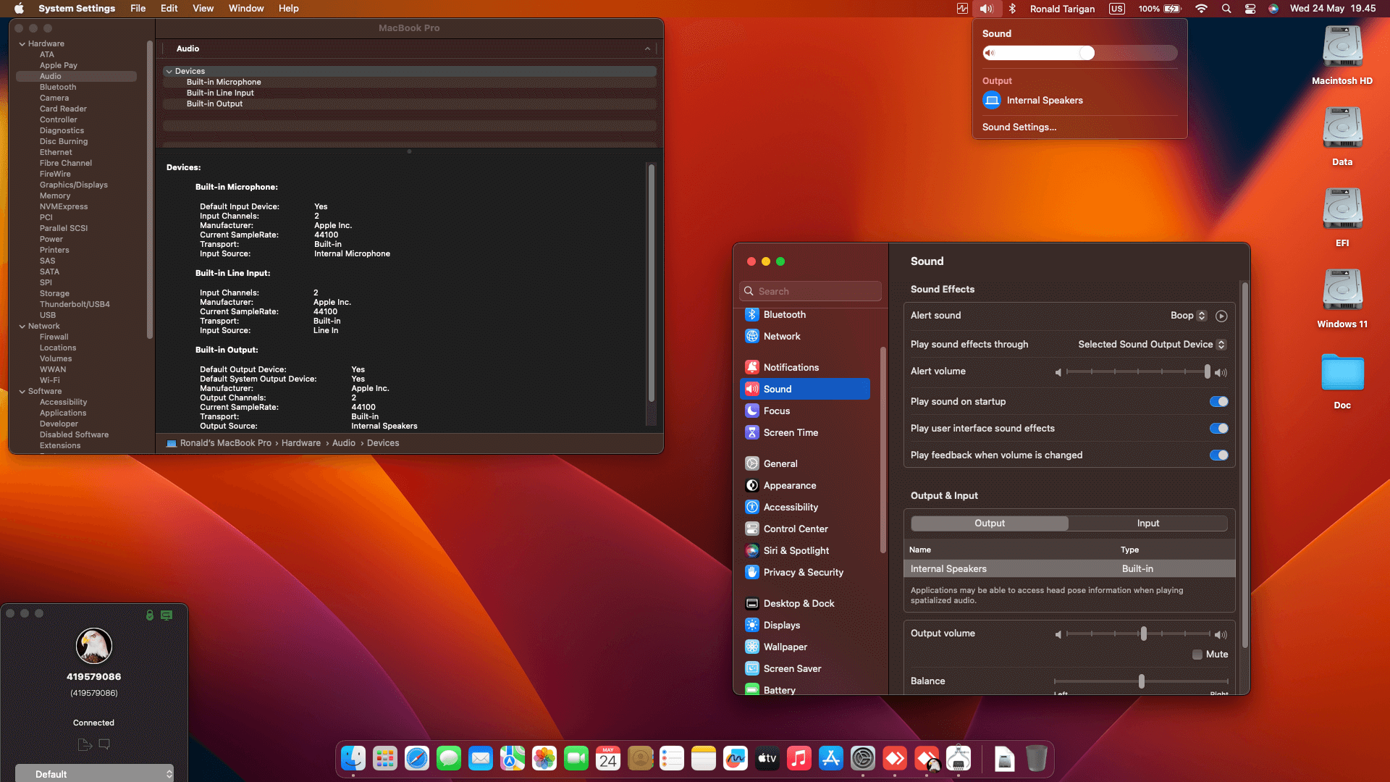Open the Window menu

click(245, 8)
